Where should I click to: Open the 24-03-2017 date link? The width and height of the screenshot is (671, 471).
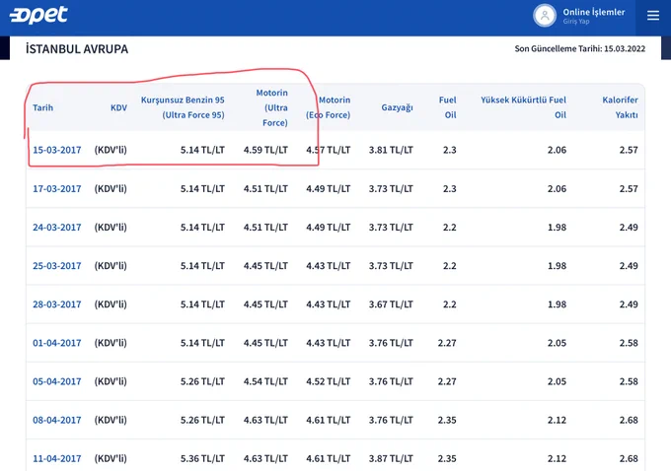[57, 227]
